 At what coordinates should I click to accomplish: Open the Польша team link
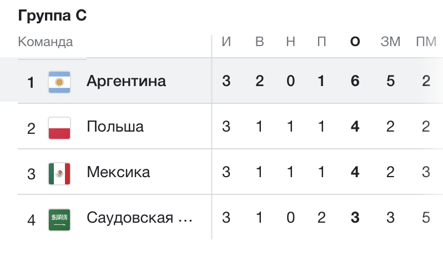[x=115, y=127]
